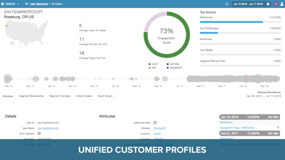Click the User ID value ipw.hpselectriccom
The height and width of the screenshot is (160, 285).
[48, 123]
